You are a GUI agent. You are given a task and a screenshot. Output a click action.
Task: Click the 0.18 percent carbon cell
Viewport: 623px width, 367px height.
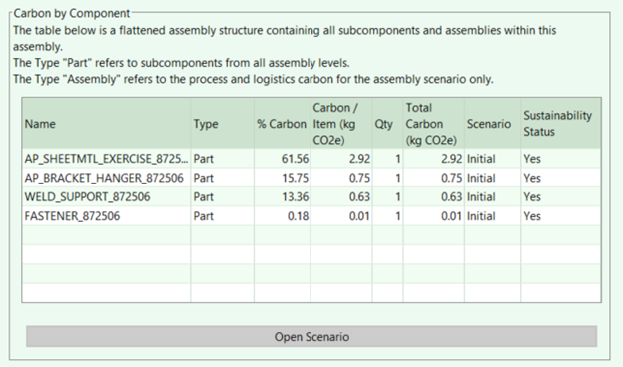click(x=283, y=216)
